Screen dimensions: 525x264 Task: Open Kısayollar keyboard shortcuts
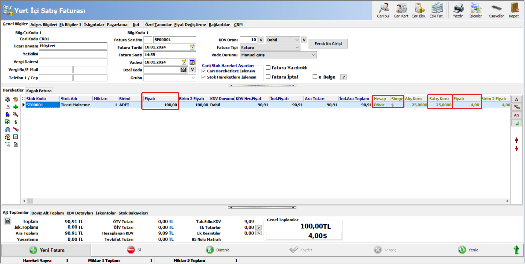pos(496,10)
